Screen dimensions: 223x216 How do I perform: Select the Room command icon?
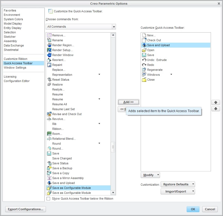49,134
